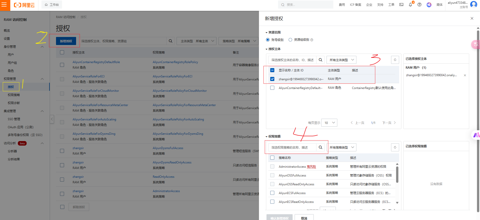Open 角色 in sidebar
This screenshot has width=480, height=220.
coord(11,71)
